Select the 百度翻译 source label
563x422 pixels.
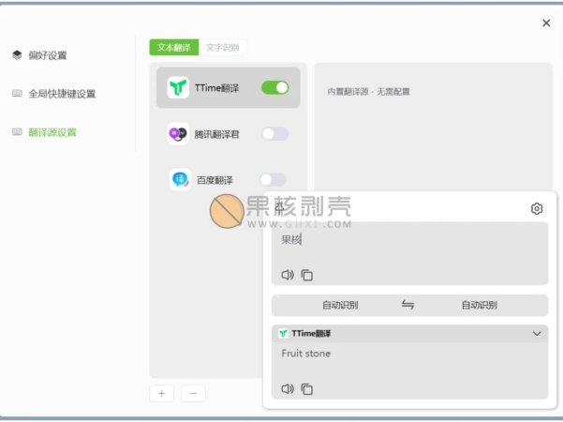(x=215, y=180)
